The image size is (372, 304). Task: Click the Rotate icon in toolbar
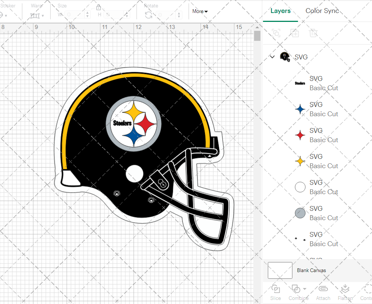[148, 15]
